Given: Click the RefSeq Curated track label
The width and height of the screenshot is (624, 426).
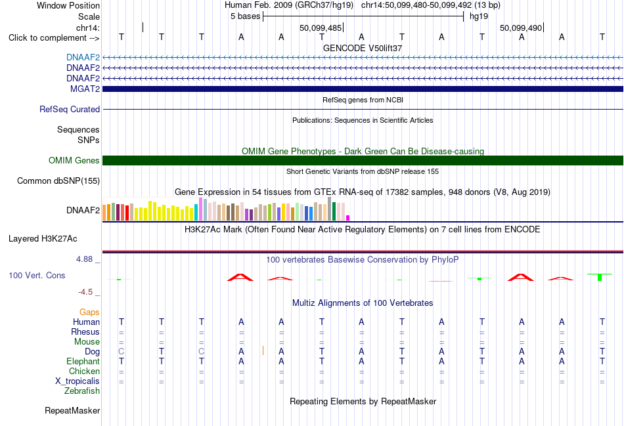Looking at the screenshot, I should pyautogui.click(x=70, y=109).
